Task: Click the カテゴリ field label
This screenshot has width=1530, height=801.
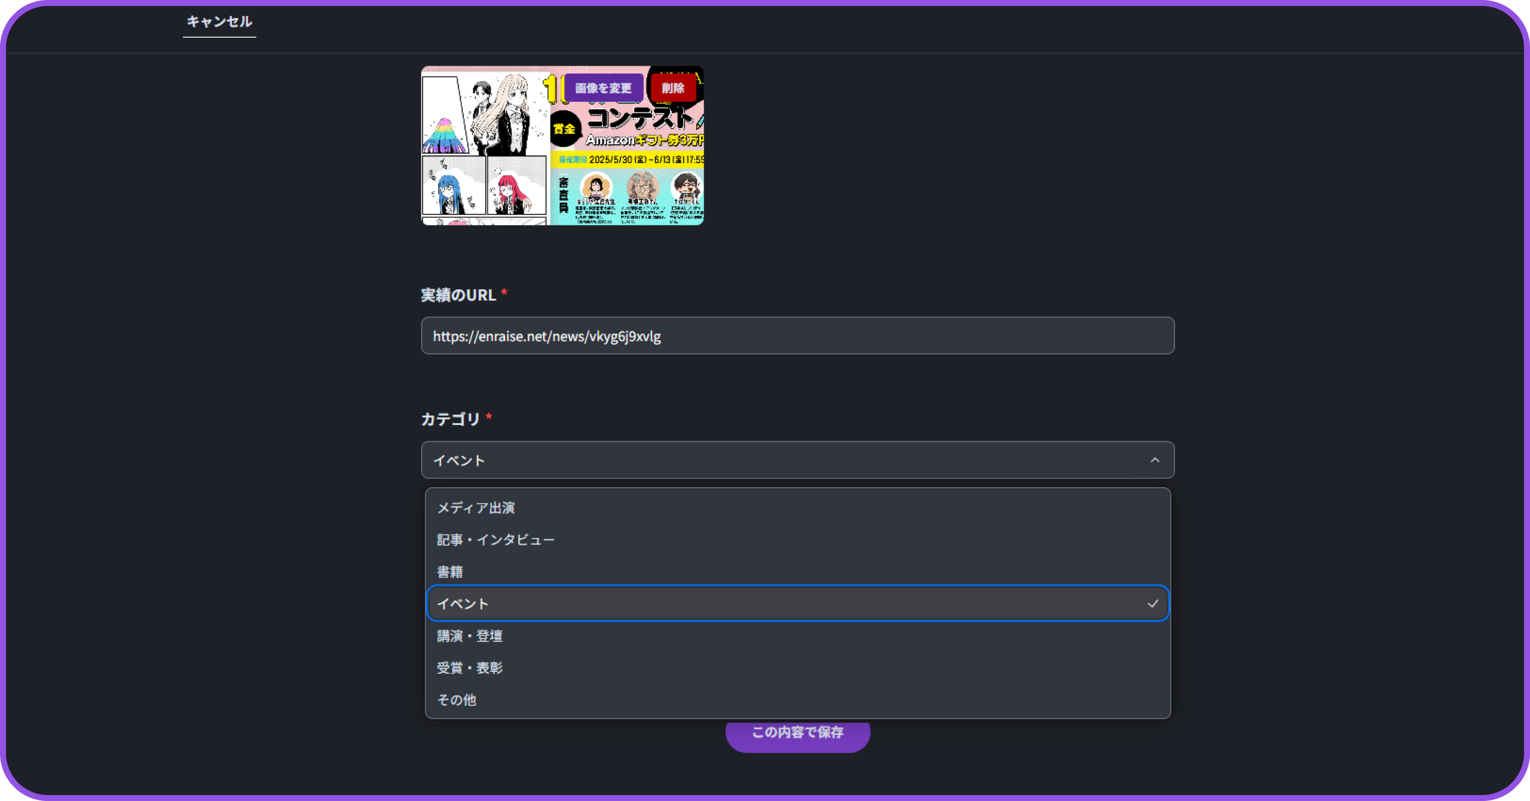Action: 451,419
